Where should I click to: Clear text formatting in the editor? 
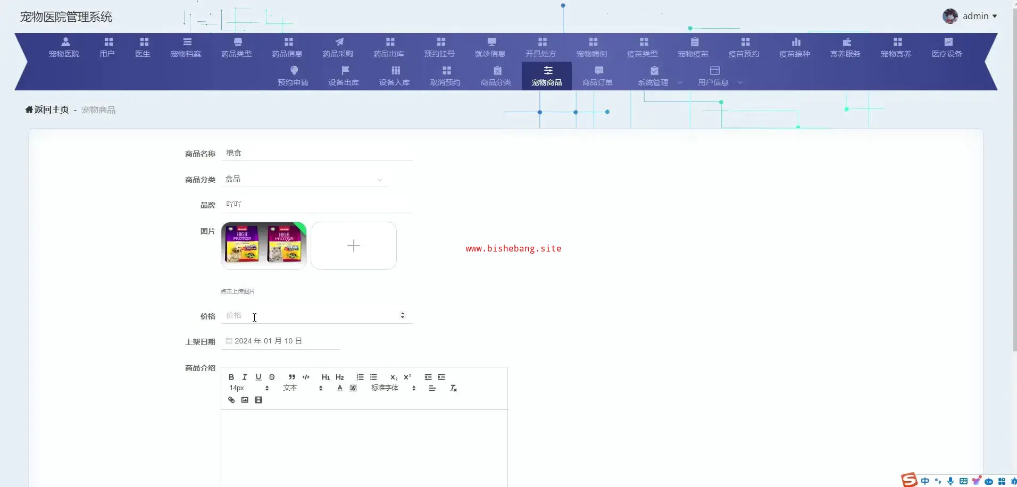(453, 388)
